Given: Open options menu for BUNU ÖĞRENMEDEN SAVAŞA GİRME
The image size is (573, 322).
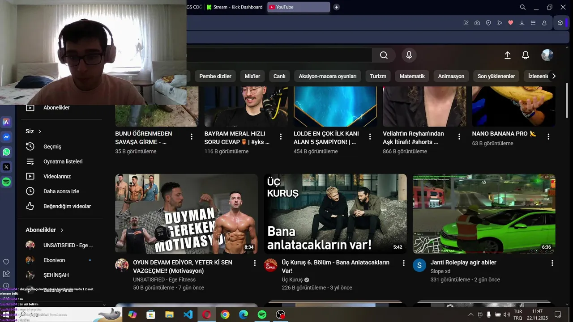Looking at the screenshot, I should click(x=192, y=136).
